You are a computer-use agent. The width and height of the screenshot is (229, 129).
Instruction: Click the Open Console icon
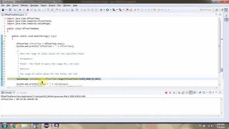210,92
